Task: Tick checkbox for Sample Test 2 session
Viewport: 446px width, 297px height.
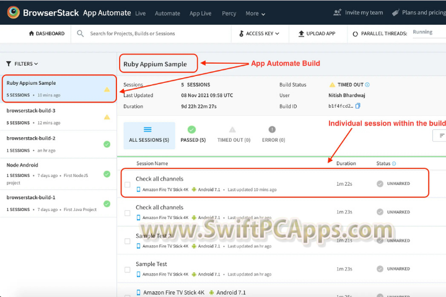Action: 128,241
